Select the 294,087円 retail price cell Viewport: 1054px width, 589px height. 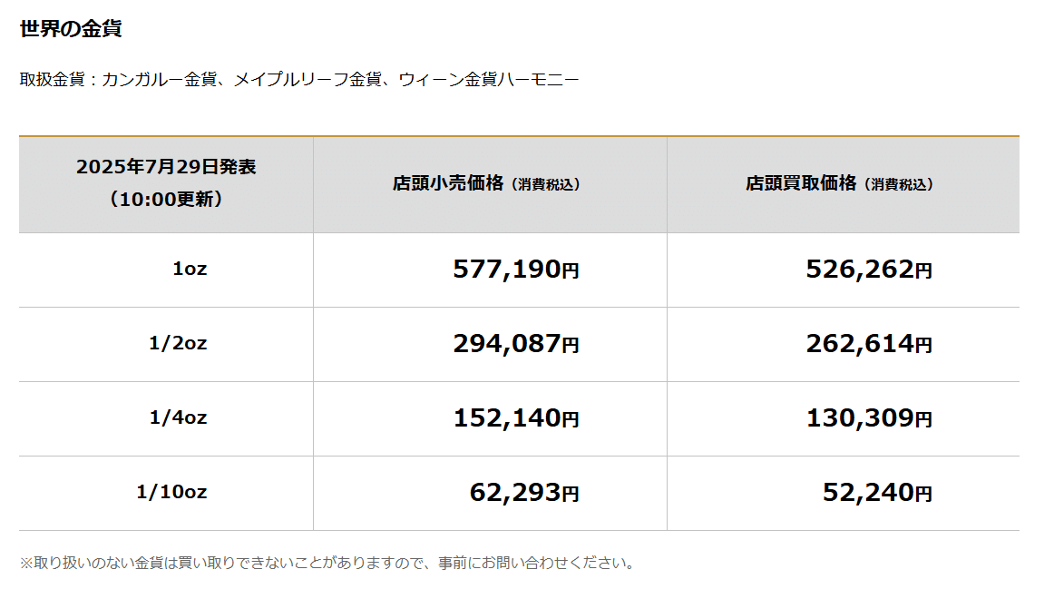515,344
